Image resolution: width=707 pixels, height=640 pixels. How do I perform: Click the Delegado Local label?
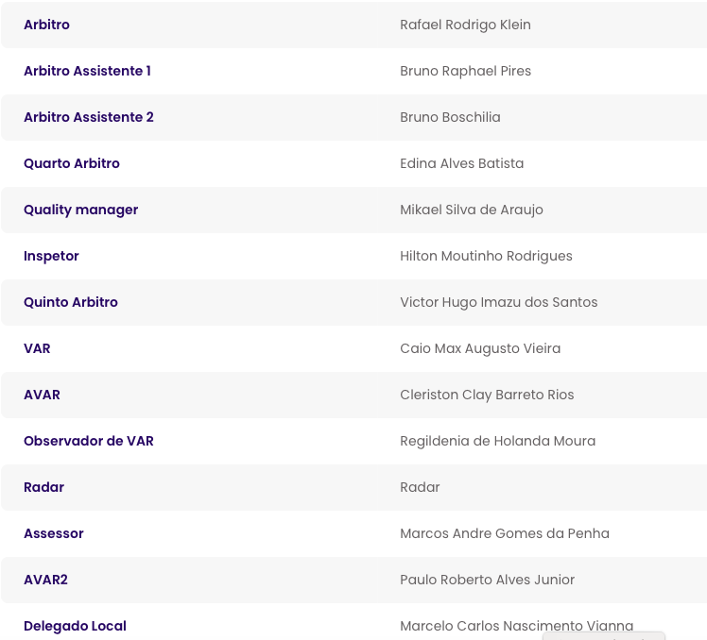[75, 626]
